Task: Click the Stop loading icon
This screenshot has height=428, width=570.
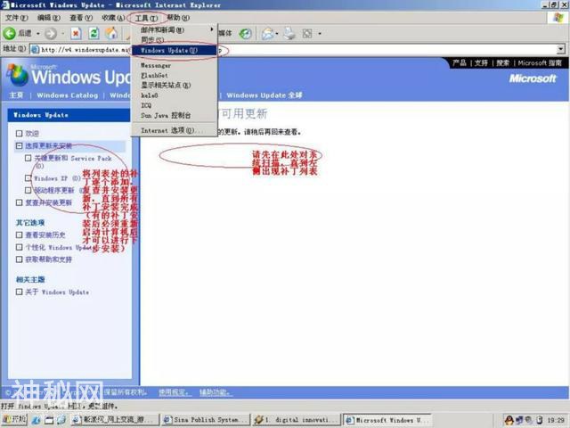Action: tap(76, 34)
